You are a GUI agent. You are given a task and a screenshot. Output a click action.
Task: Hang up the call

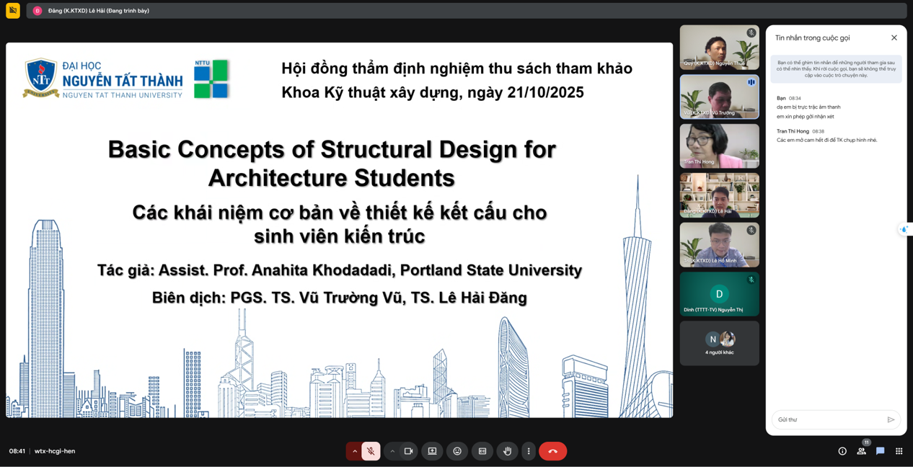point(552,451)
